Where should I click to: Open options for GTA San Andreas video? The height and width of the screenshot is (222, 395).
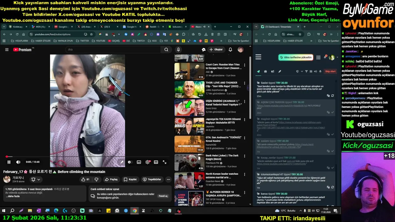pos(244,138)
